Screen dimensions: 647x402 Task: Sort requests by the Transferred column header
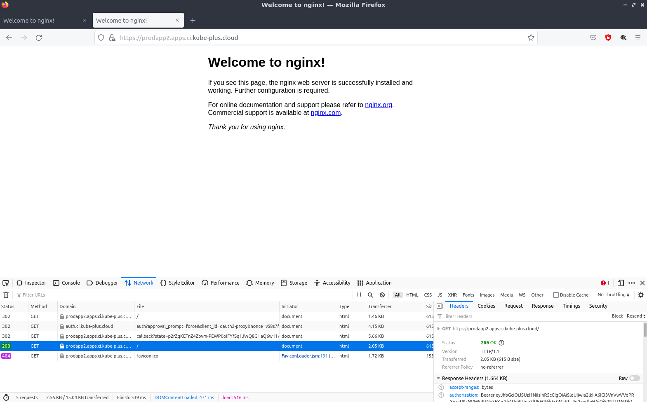coord(395,306)
